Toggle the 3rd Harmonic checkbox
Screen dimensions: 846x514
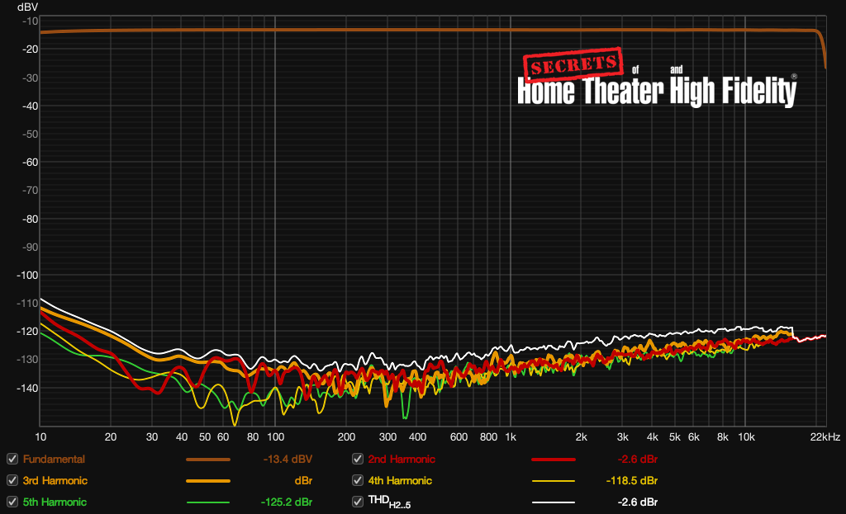(12, 480)
